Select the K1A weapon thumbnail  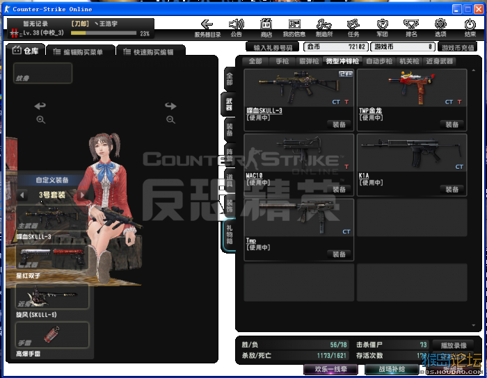coord(412,153)
